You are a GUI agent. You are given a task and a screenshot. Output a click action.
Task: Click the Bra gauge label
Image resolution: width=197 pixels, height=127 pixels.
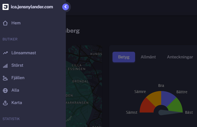click(161, 85)
